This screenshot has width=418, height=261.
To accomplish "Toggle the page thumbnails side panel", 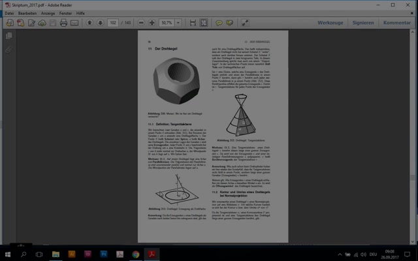I will point(8,37).
